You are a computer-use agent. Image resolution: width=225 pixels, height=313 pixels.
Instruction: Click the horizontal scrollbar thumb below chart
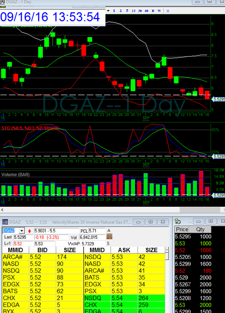coord(199,209)
